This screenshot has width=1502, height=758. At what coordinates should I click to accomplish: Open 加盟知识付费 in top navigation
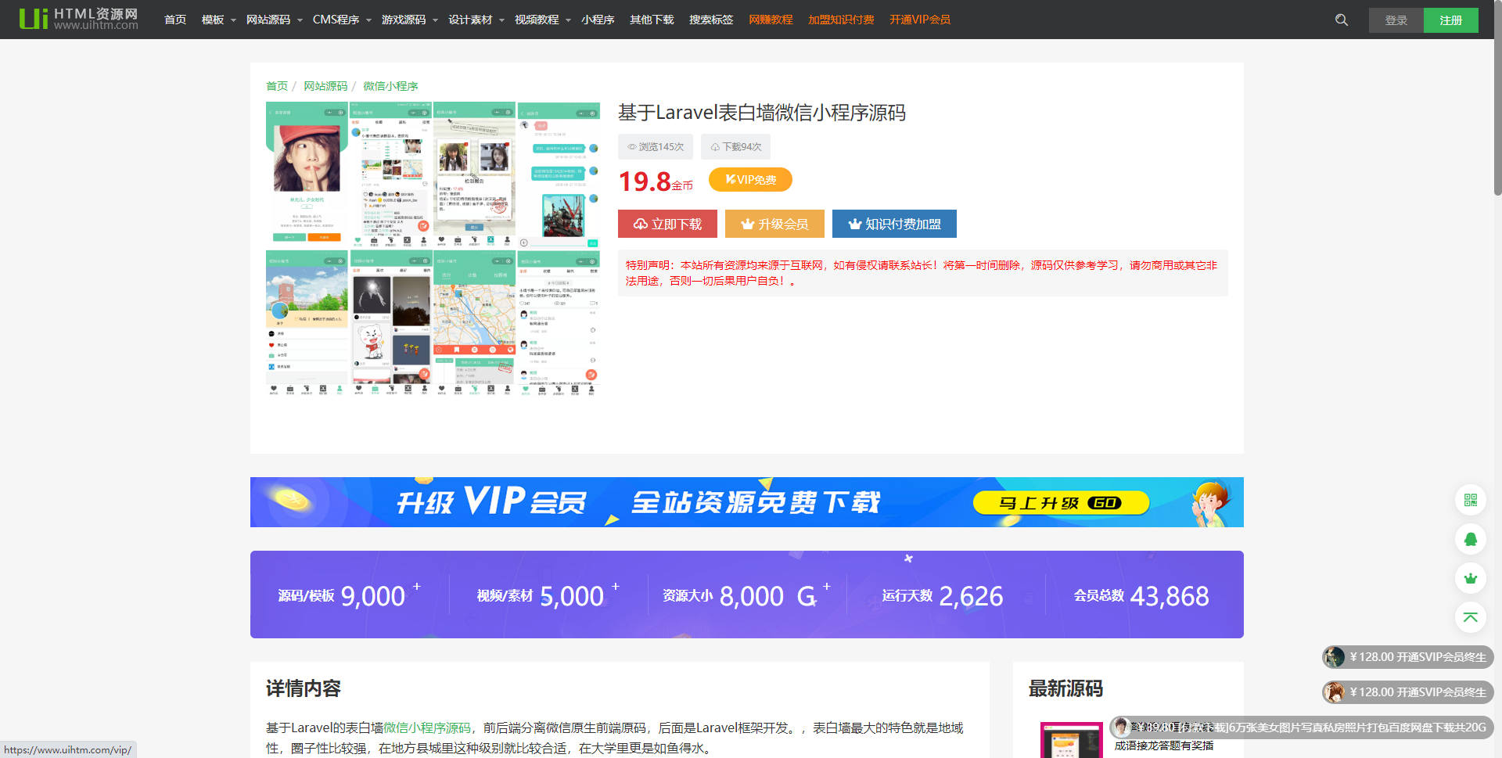841,20
